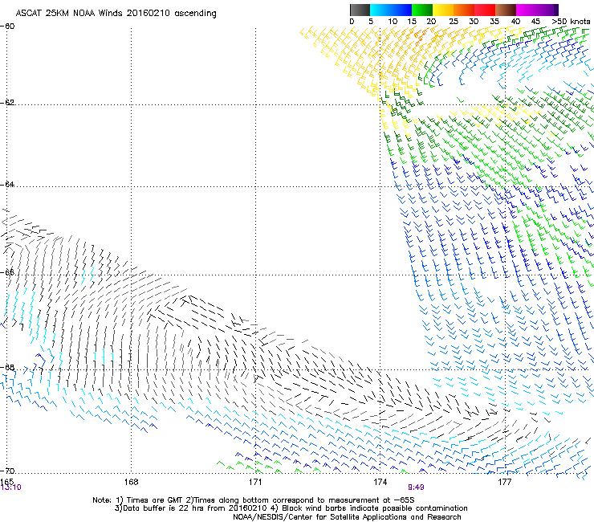Image resolution: width=594 pixels, height=522 pixels.
Task: Click the '171' longitude axis label
Action: (255, 482)
